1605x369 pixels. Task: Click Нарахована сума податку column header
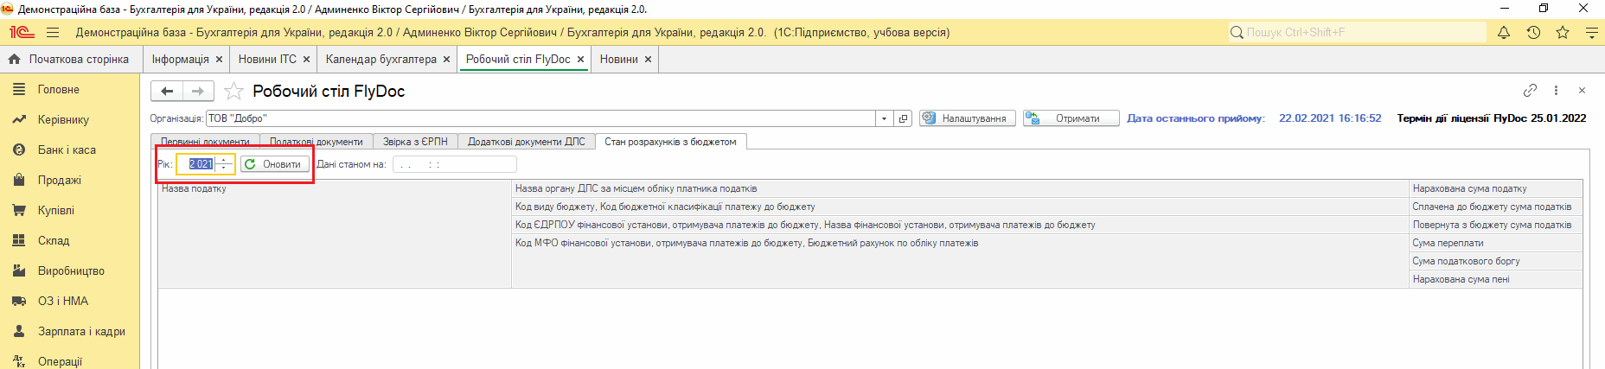coord(1496,188)
